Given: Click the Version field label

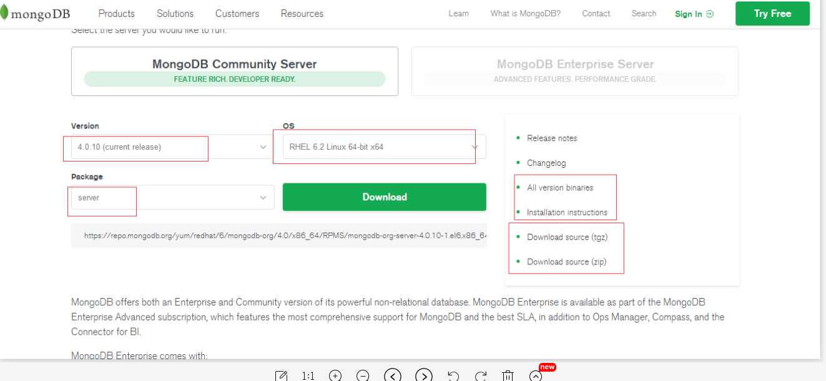Looking at the screenshot, I should (x=85, y=126).
